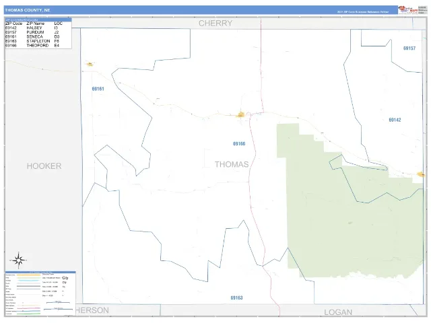Screen dimensions: 431x323
Task: Click the 69166 ZIP label on map
Action: point(239,144)
